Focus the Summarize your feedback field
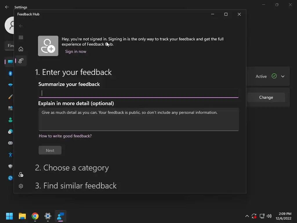Image resolution: width=297 pixels, height=223 pixels. [x=139, y=93]
